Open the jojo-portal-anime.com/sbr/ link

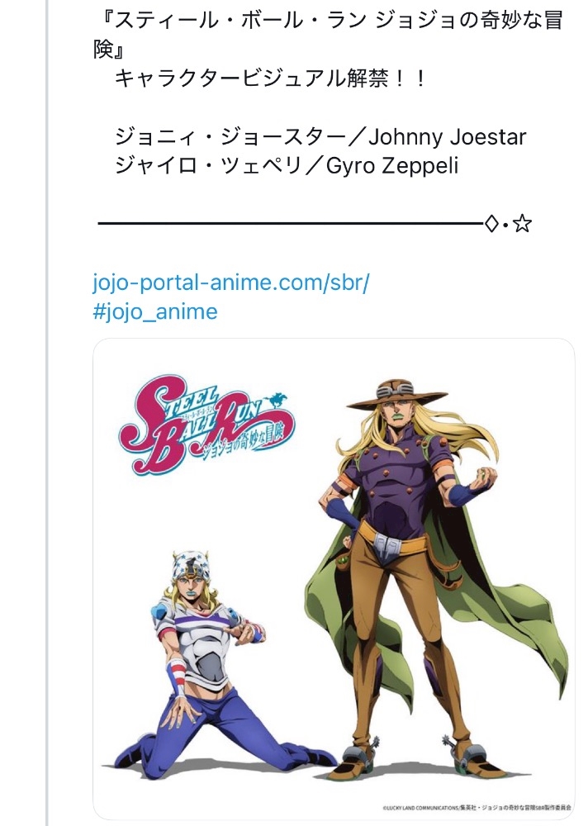point(231,282)
